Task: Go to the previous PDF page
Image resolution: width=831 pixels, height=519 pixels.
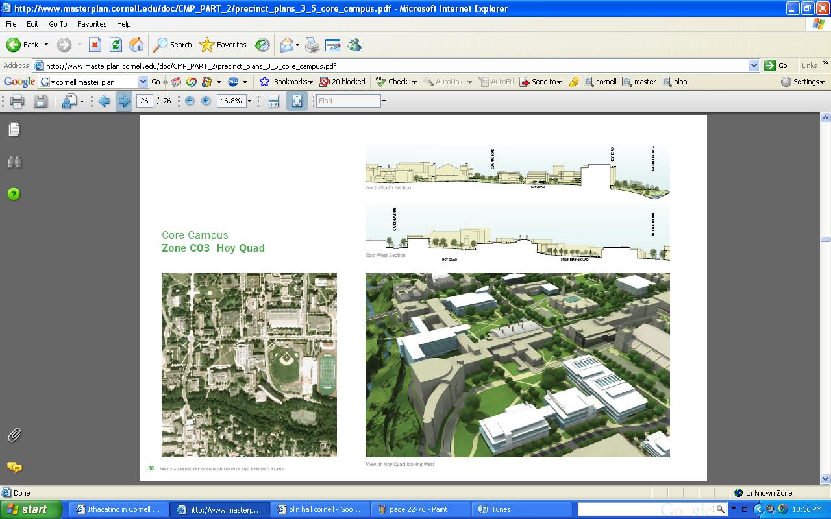Action: tap(104, 101)
